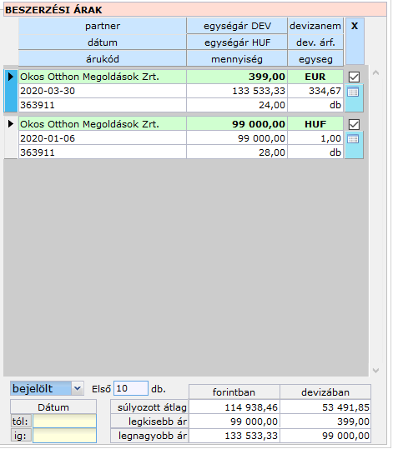This screenshot has height=449, width=393.
Task: Select first record via its black arrow marker
Action: [11, 77]
